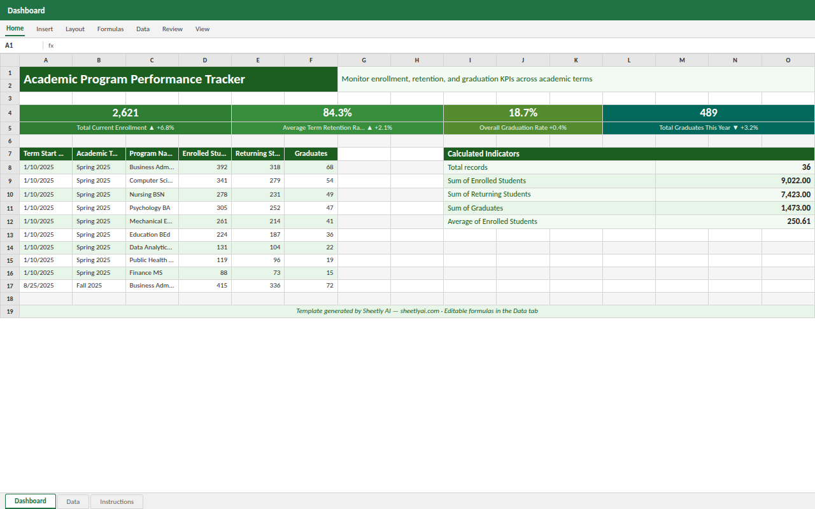The image size is (815, 509).
Task: Click the 250.61 average value
Action: click(x=735, y=222)
